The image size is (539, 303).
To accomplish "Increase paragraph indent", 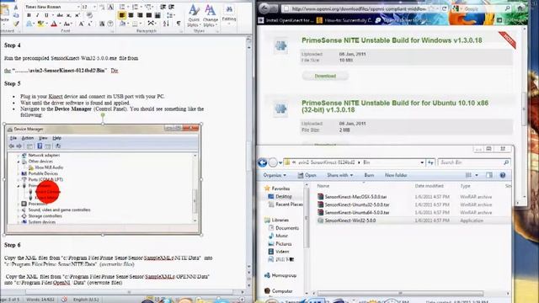I will tap(171, 7).
